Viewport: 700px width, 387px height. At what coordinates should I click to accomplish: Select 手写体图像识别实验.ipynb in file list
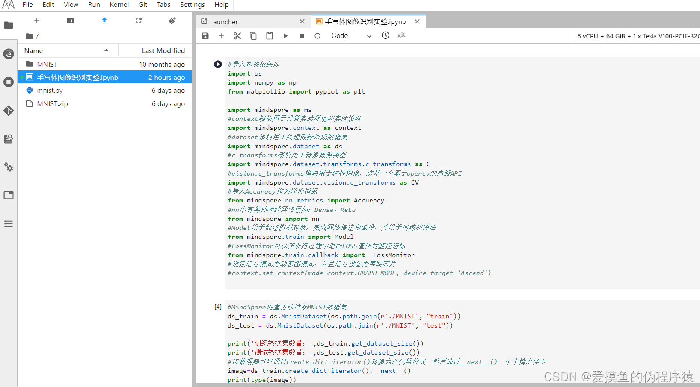[105, 77]
